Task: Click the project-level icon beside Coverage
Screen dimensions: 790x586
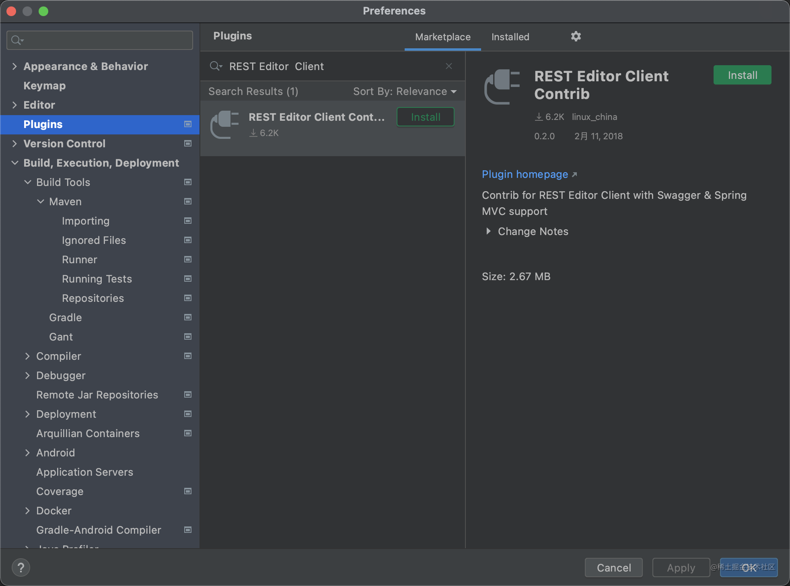Action: (x=187, y=491)
